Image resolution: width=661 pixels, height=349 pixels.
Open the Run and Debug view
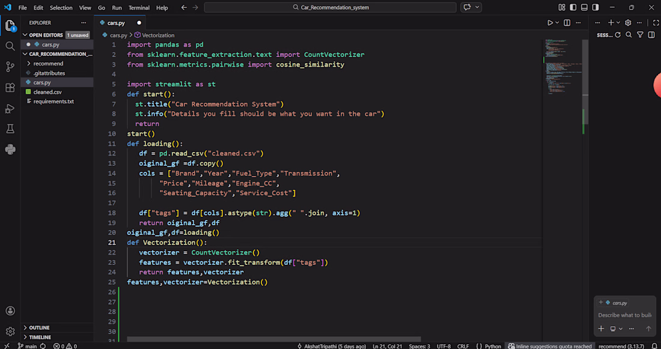[10, 109]
